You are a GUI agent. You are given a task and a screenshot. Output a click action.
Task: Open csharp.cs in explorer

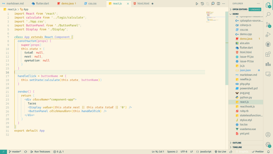[246, 25]
